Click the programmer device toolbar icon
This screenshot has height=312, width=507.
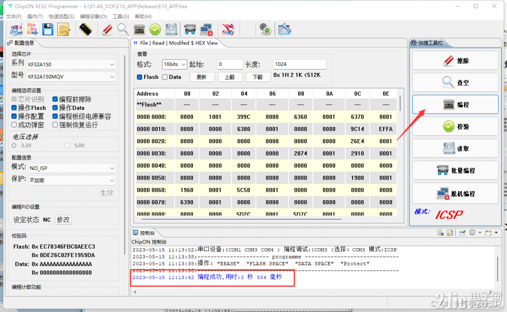tap(139, 30)
